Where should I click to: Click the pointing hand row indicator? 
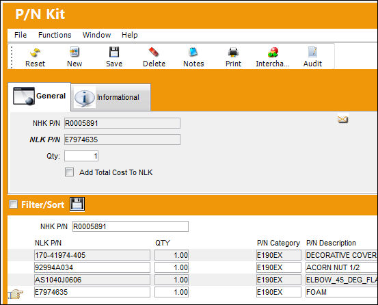pyautogui.click(x=16, y=294)
